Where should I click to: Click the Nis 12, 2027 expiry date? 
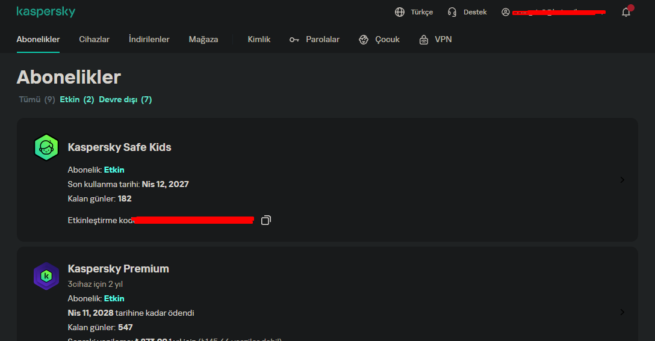(165, 184)
